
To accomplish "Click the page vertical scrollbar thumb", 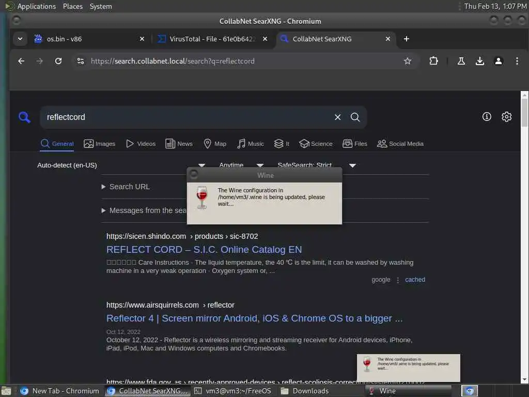I will coord(524,112).
